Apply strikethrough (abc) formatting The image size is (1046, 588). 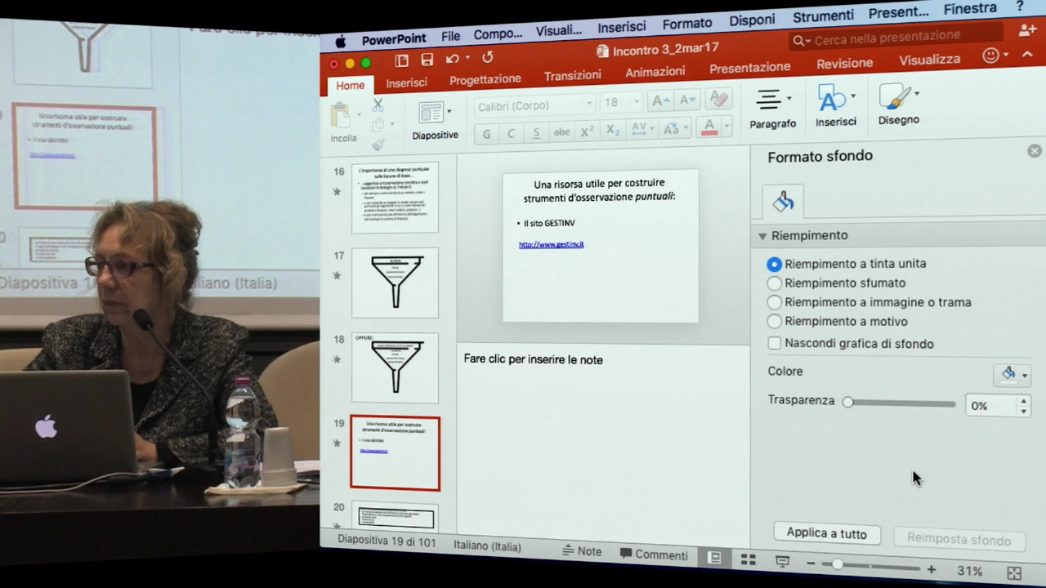pos(561,131)
